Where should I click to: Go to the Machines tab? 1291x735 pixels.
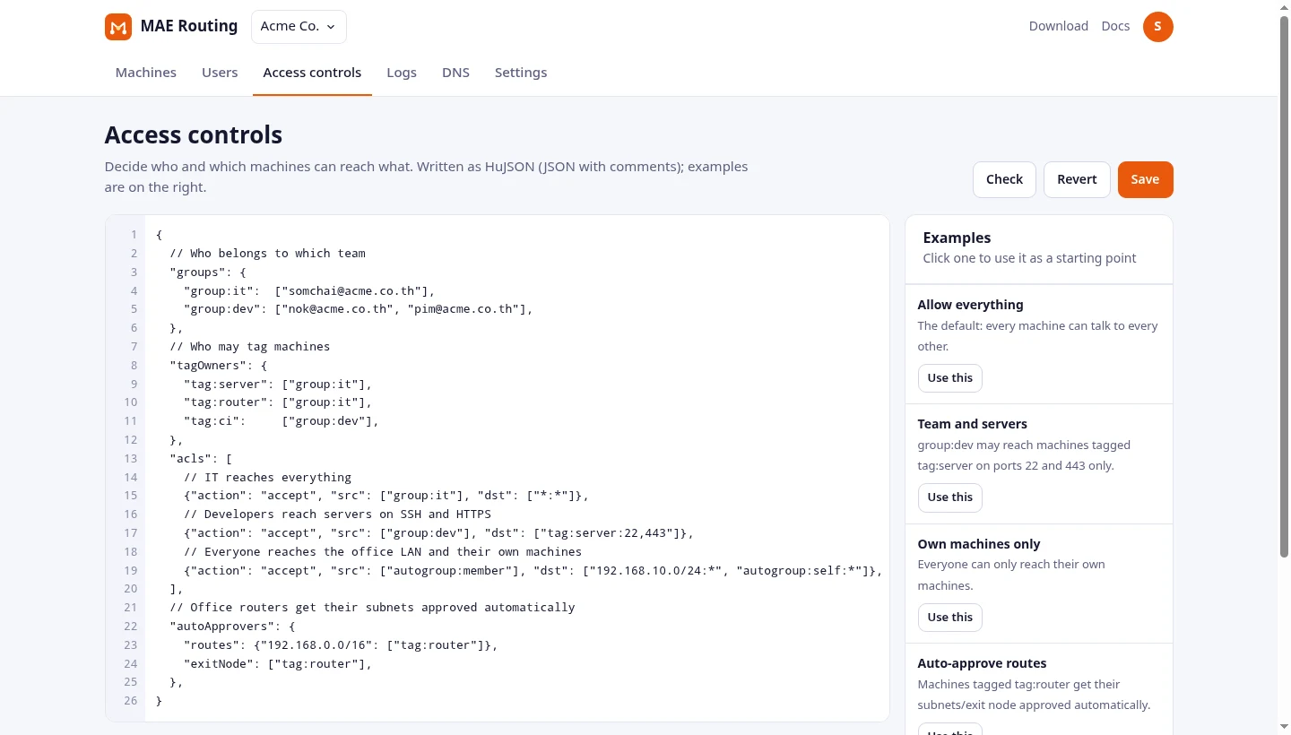[x=146, y=73]
